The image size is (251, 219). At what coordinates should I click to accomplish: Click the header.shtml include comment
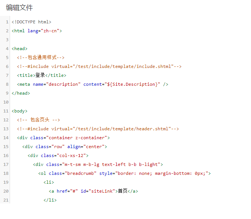(98, 129)
